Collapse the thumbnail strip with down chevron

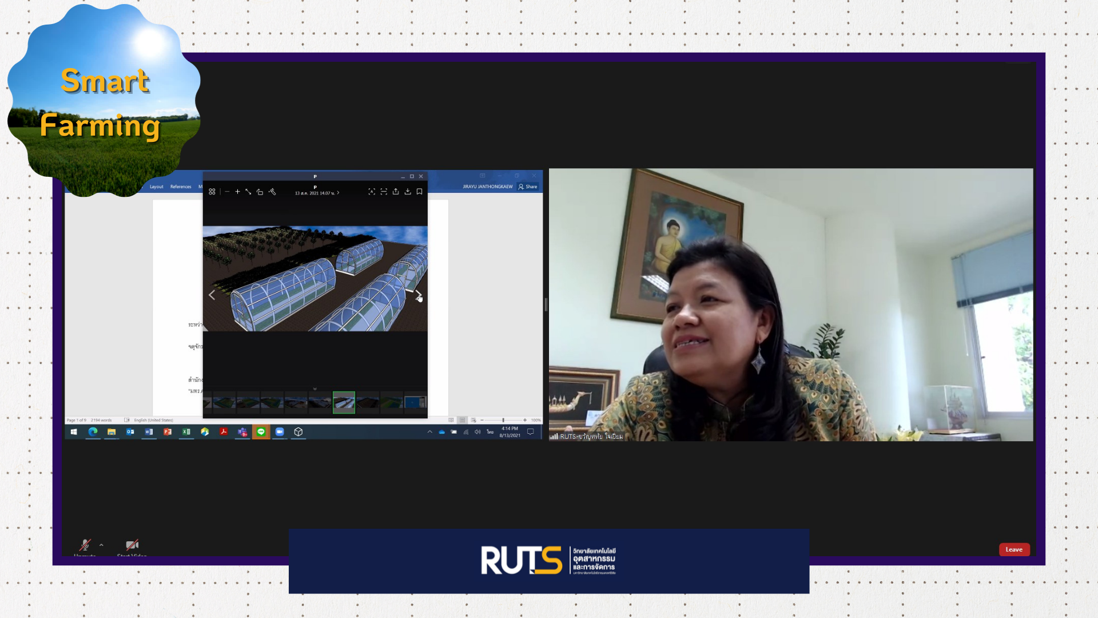315,389
